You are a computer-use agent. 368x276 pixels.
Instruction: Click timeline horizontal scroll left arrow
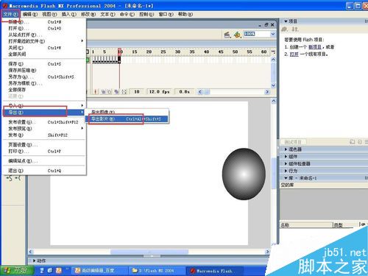point(200,92)
